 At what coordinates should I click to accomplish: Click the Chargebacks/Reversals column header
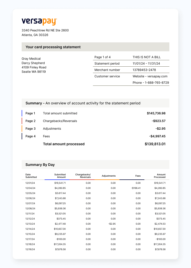pyautogui.click(x=83, y=176)
